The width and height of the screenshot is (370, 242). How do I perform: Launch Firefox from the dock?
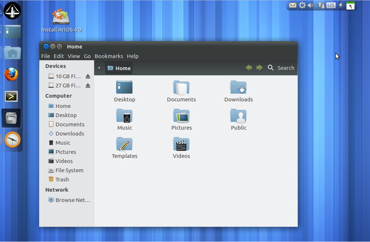(11, 75)
